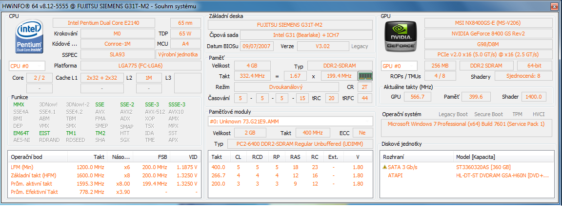Click the SSSE-3 feature flag
The image size is (562, 206).
177,104
